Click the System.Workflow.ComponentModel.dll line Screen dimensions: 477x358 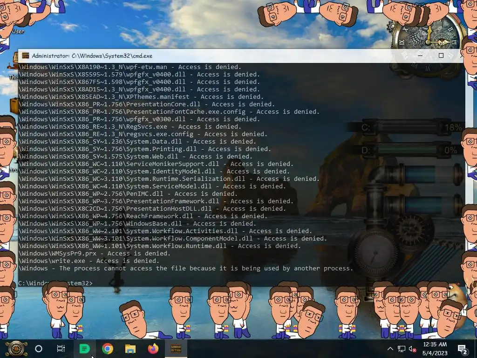[172, 238]
